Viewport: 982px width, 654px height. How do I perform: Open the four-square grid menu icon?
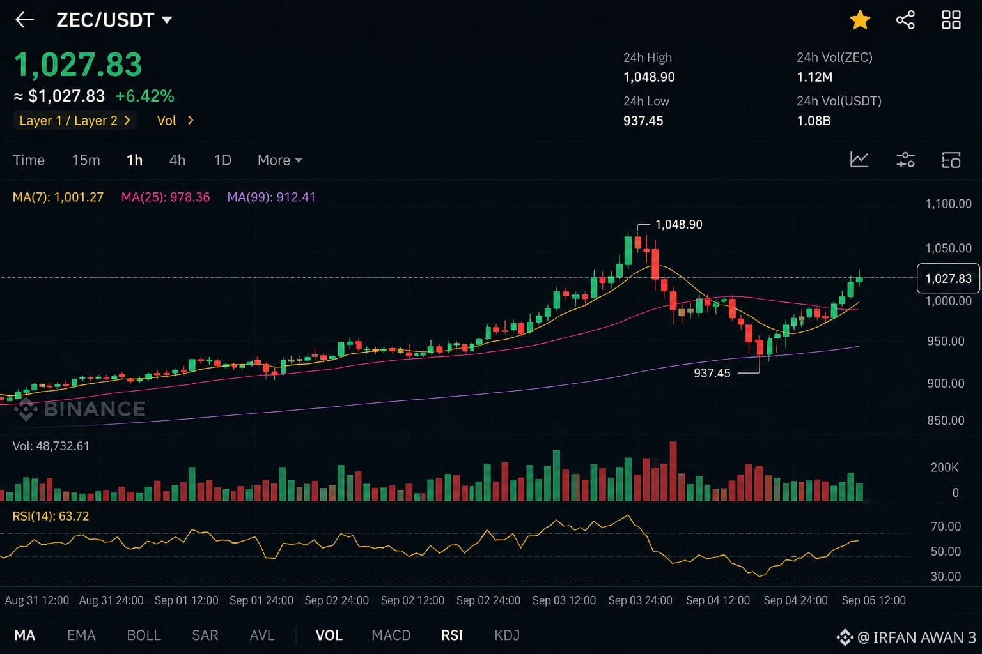(x=951, y=20)
